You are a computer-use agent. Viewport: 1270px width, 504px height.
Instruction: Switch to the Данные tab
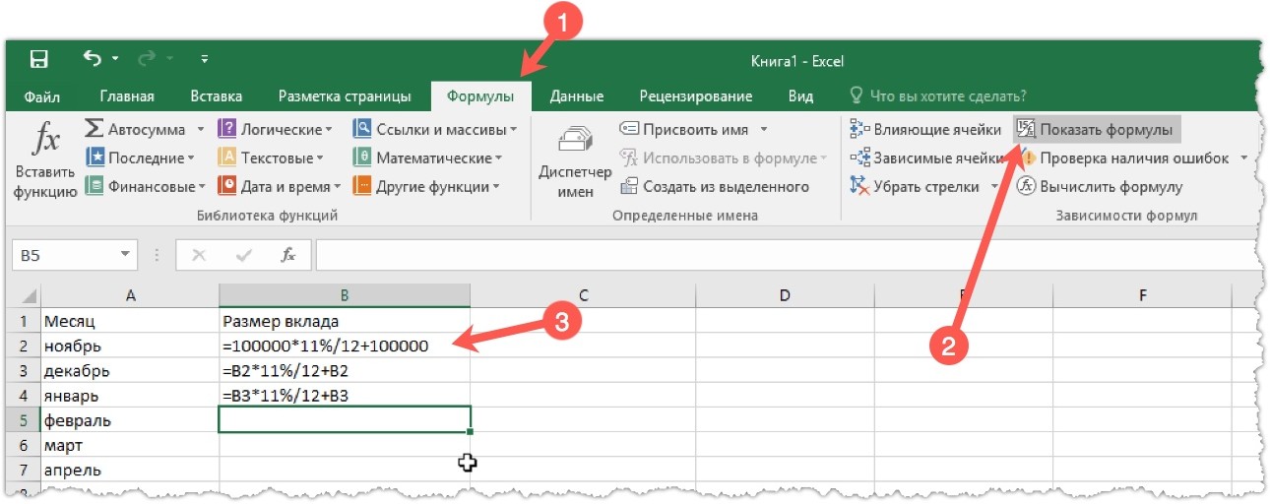click(x=576, y=95)
